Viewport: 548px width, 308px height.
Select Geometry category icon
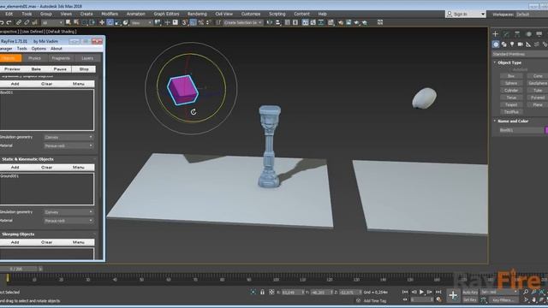496,44
